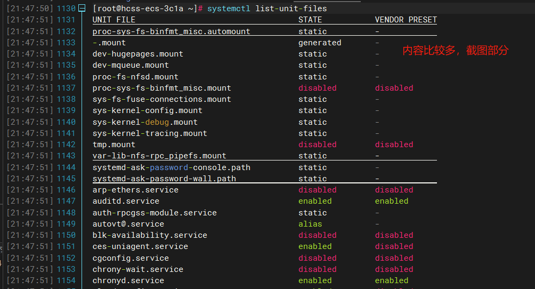Click the sys-kernel-debug.mount unit name

point(145,122)
